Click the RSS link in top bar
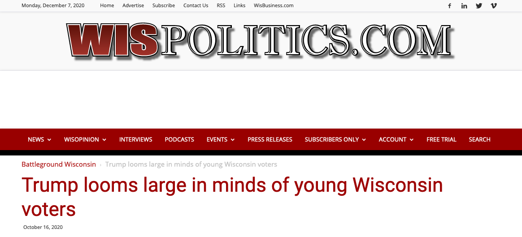522x237 pixels. coord(221,5)
